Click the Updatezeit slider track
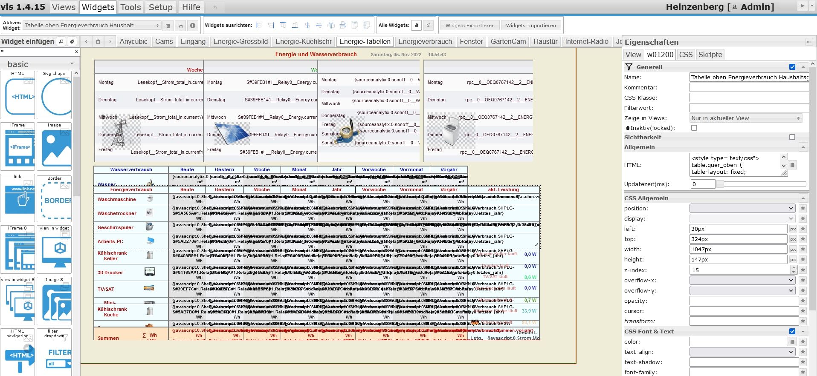 [763, 184]
